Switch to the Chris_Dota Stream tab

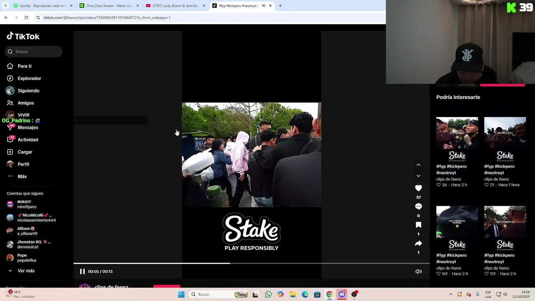[109, 6]
